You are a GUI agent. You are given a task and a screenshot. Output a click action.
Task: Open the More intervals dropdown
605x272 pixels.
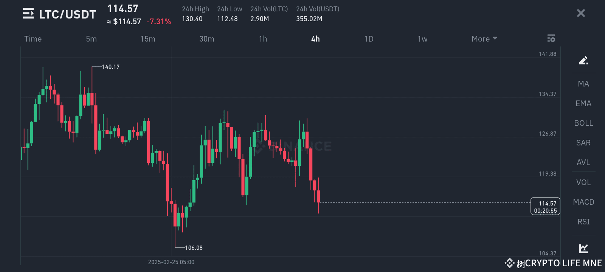pyautogui.click(x=484, y=39)
